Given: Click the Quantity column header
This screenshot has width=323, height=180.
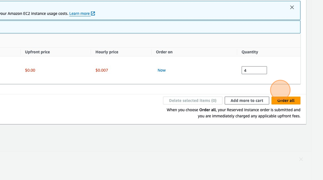Looking at the screenshot, I should click(x=250, y=52).
